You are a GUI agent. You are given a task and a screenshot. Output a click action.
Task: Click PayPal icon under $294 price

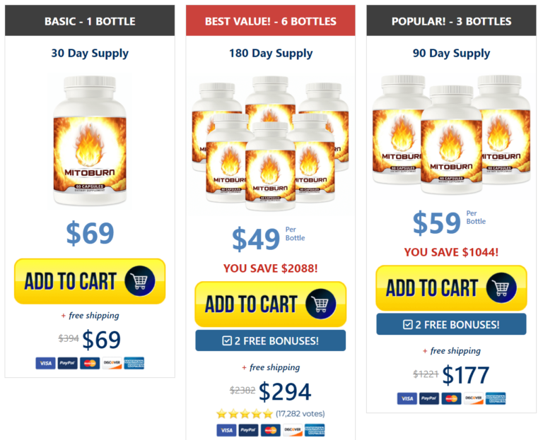coord(248,430)
